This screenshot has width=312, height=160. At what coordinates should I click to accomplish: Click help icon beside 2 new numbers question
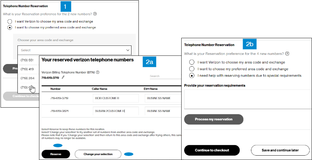point(95,14)
